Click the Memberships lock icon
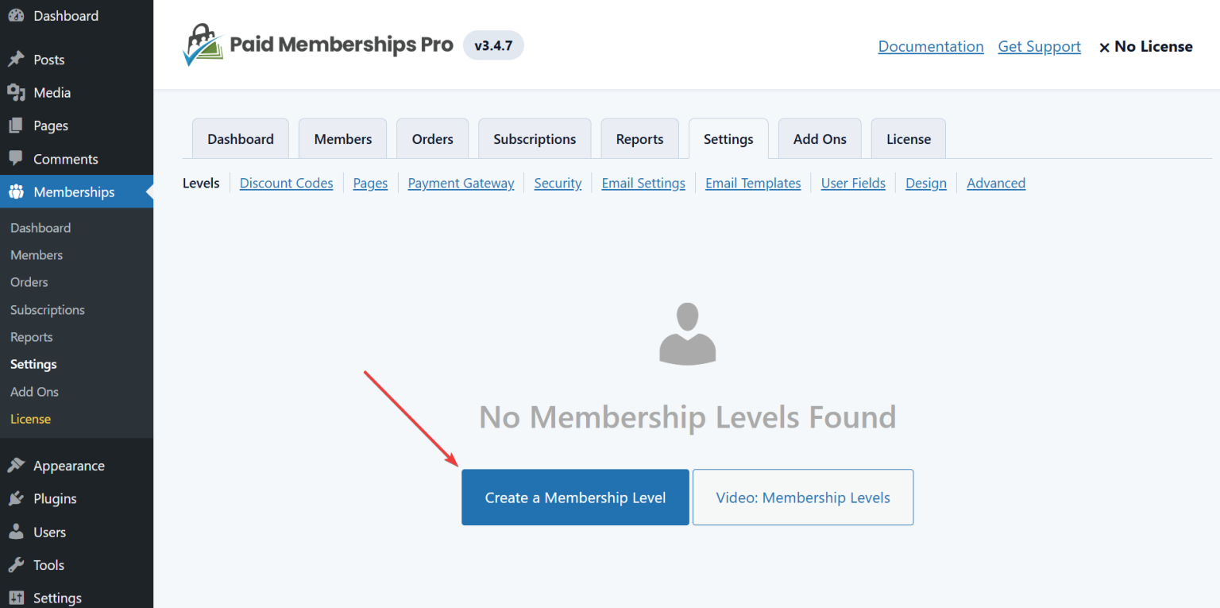The height and width of the screenshot is (608, 1220). click(18, 192)
